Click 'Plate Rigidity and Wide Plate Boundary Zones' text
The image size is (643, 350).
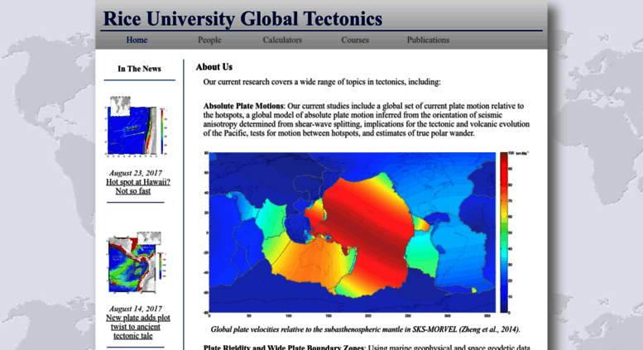click(x=283, y=348)
